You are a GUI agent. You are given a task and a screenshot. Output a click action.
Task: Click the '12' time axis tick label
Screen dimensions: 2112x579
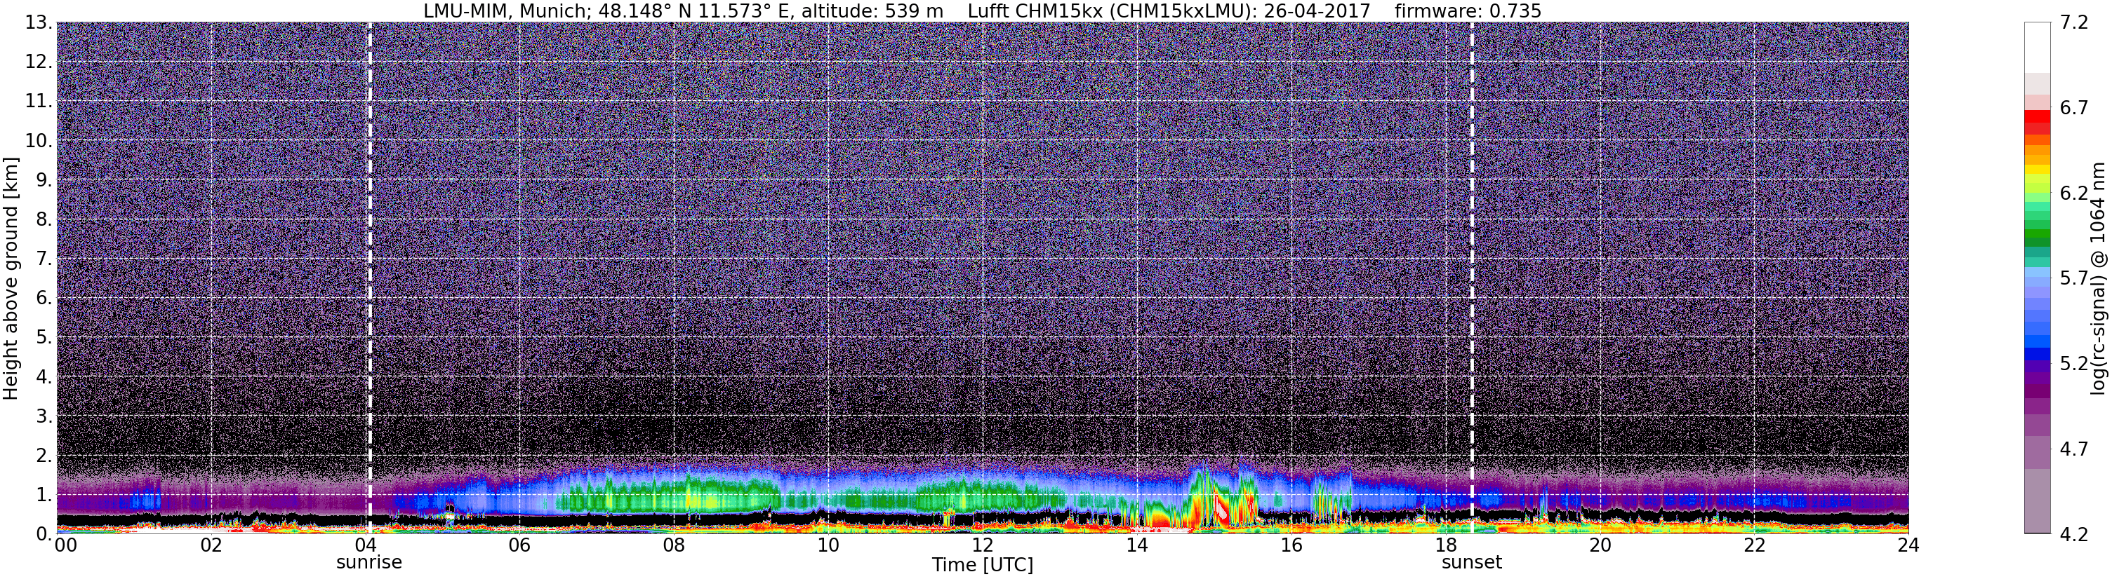(x=982, y=545)
